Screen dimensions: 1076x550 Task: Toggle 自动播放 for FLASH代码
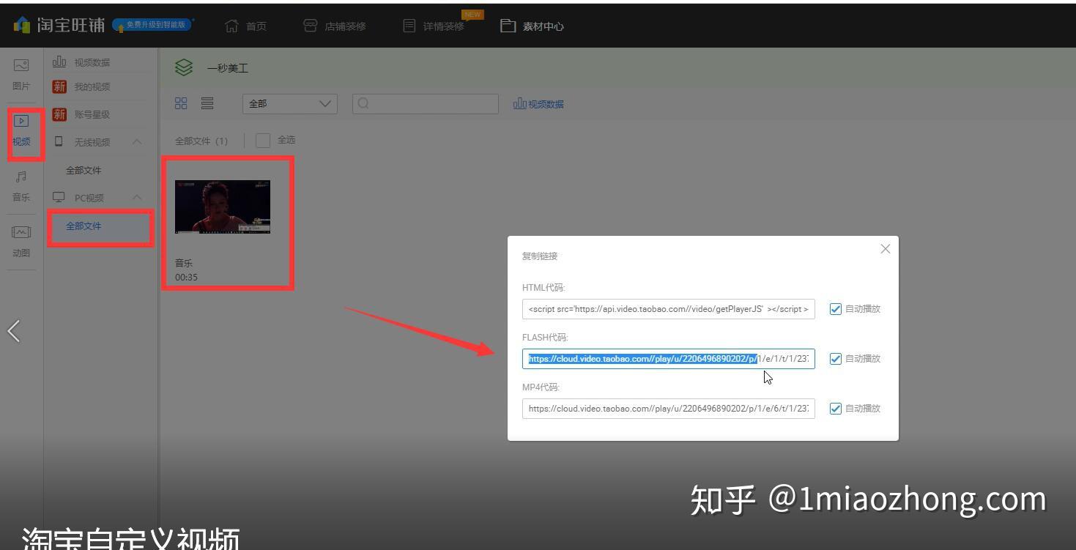[x=836, y=359]
